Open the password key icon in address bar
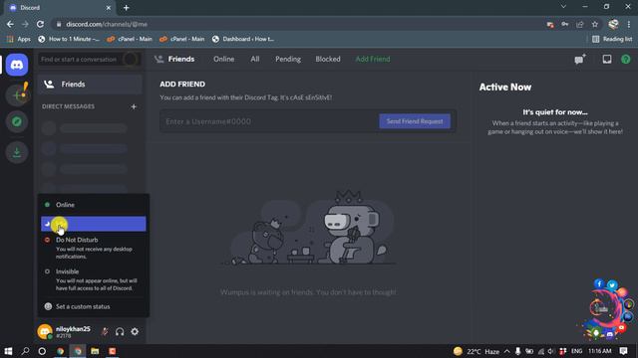The width and height of the screenshot is (638, 358). coord(565,24)
